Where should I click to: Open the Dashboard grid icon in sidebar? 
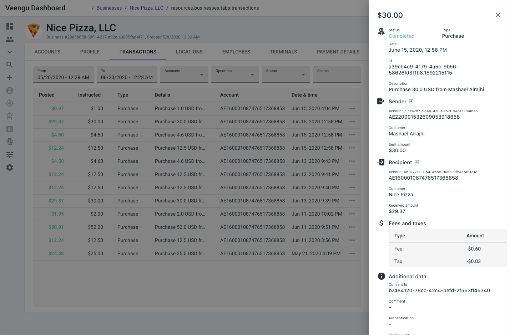coord(10,26)
